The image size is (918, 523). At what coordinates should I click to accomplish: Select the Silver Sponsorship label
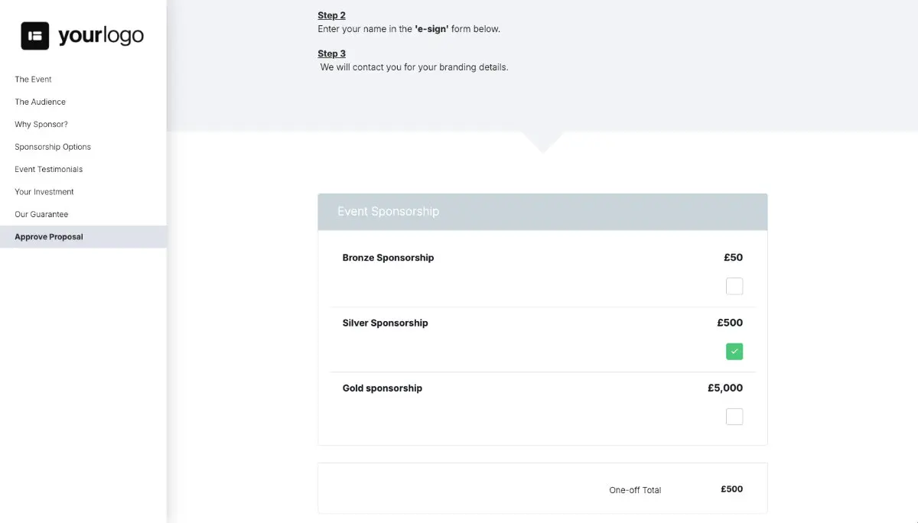[385, 323]
